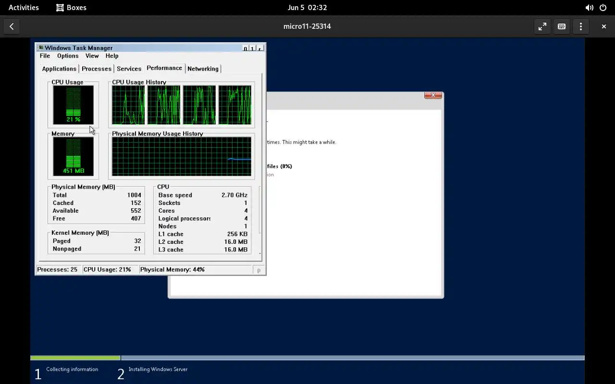This screenshot has width=615, height=384.
Task: Click the Memory gauge showing 451 MB
Action: (74, 156)
